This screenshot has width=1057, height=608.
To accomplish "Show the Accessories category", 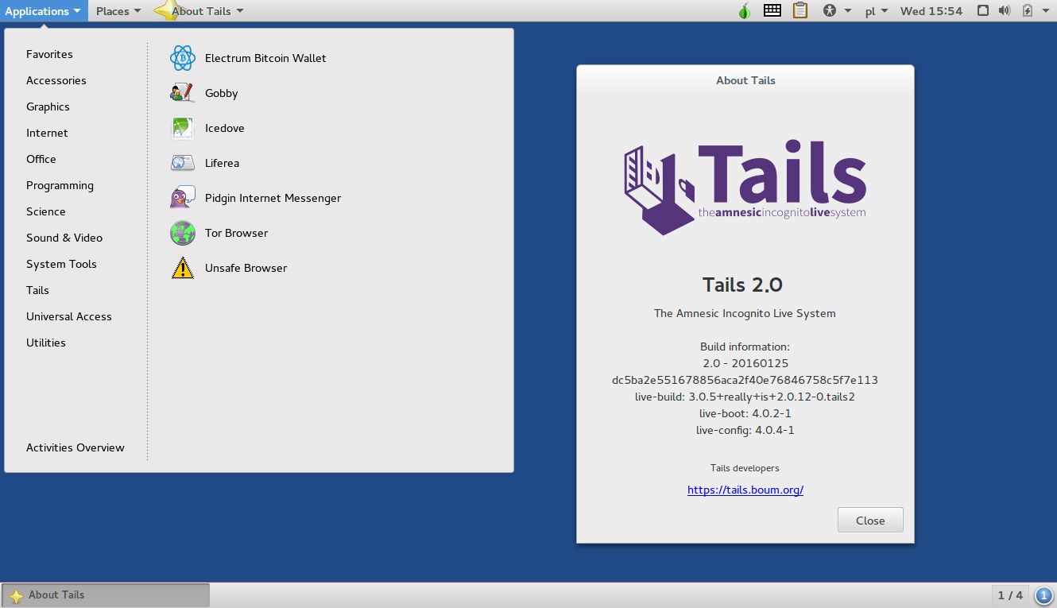I will click(56, 80).
